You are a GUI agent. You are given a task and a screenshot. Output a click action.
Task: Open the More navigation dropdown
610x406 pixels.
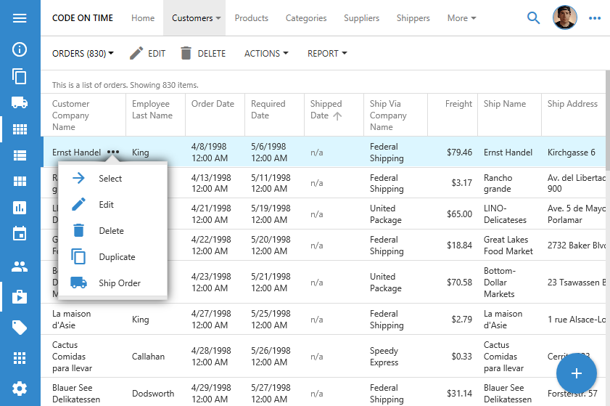tap(461, 18)
